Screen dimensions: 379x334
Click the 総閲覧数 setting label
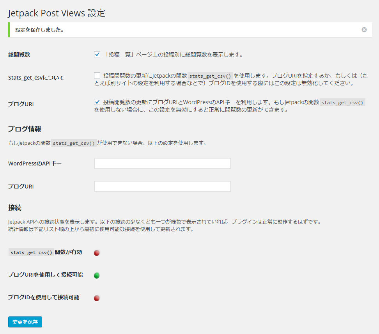18,55
